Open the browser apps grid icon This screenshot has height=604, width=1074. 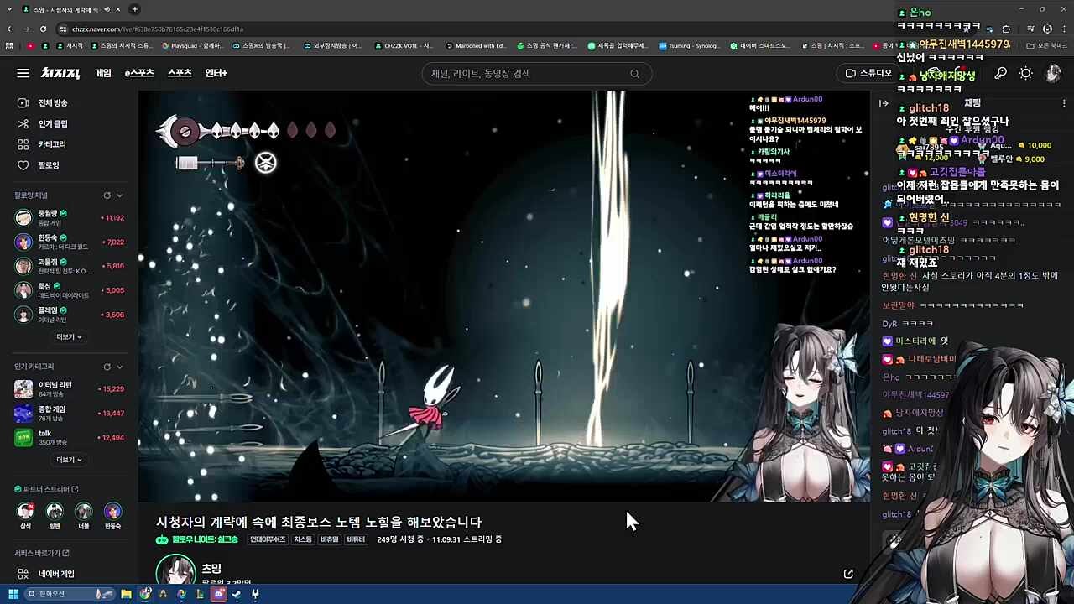(x=9, y=46)
